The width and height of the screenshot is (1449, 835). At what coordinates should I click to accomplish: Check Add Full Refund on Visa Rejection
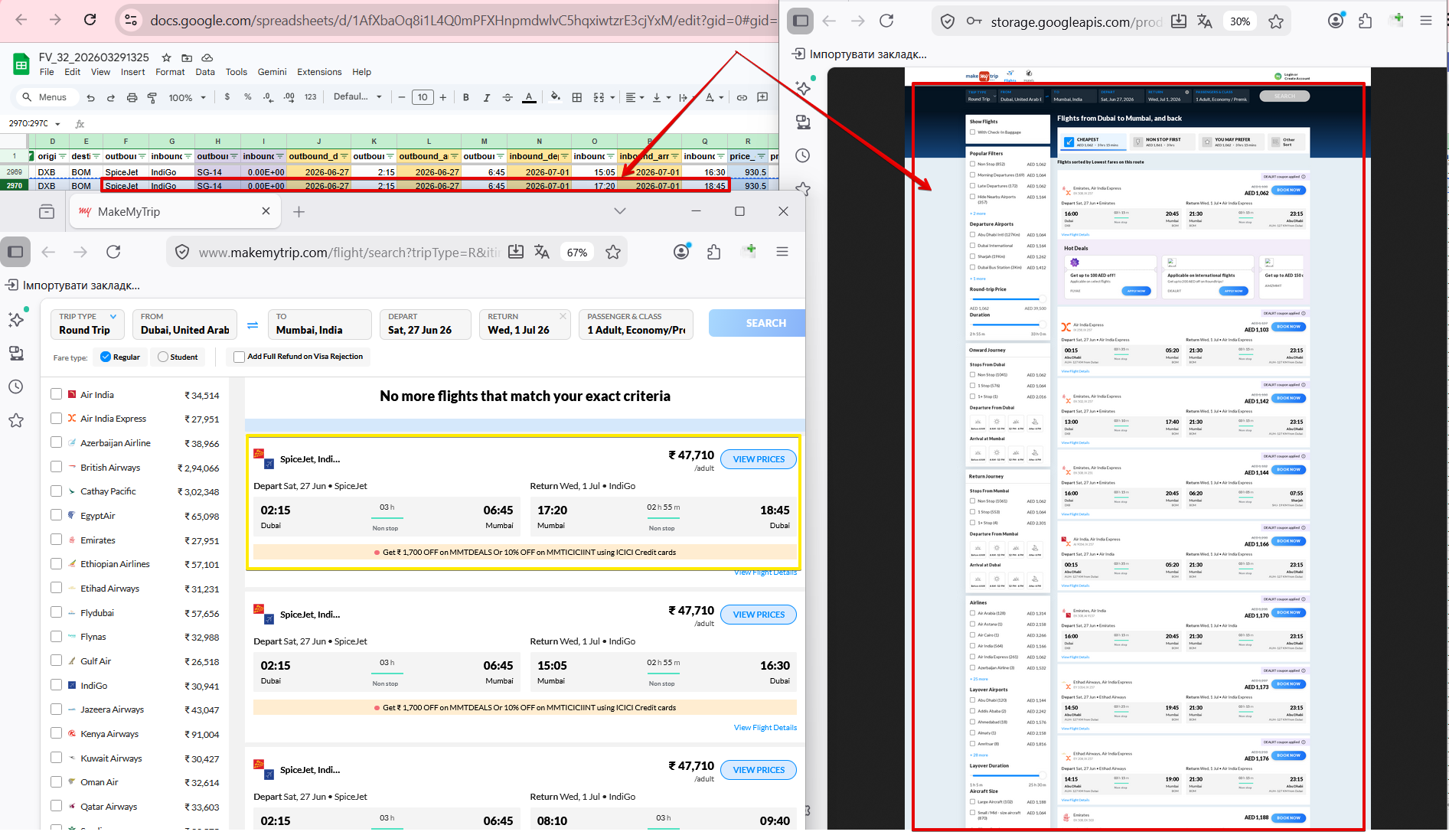coord(239,357)
